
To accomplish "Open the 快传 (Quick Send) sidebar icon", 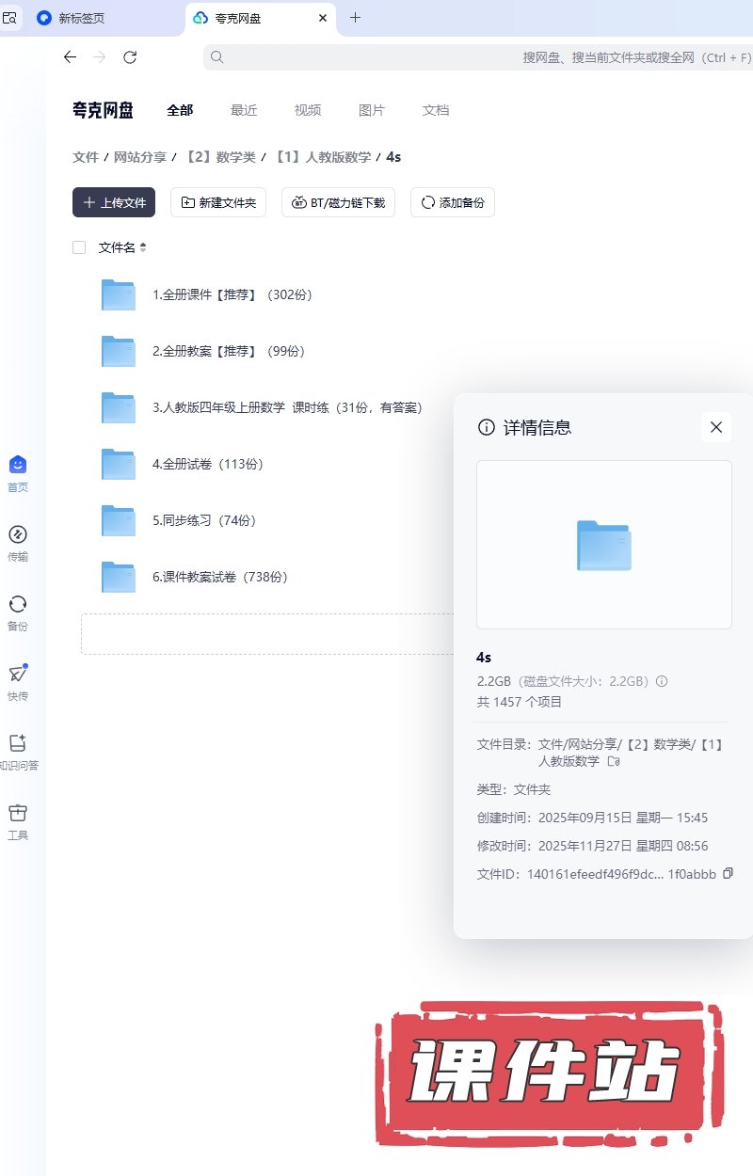I will pyautogui.click(x=18, y=674).
